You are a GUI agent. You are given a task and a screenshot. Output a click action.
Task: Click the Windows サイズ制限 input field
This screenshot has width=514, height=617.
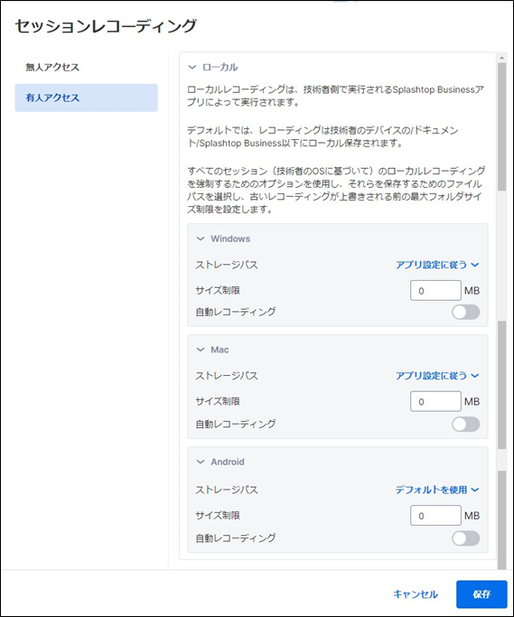tap(435, 290)
